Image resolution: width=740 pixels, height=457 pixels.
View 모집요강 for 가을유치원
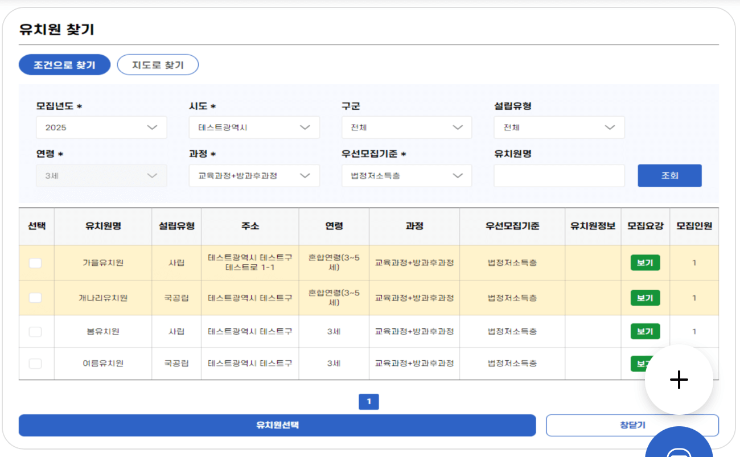[x=645, y=263]
